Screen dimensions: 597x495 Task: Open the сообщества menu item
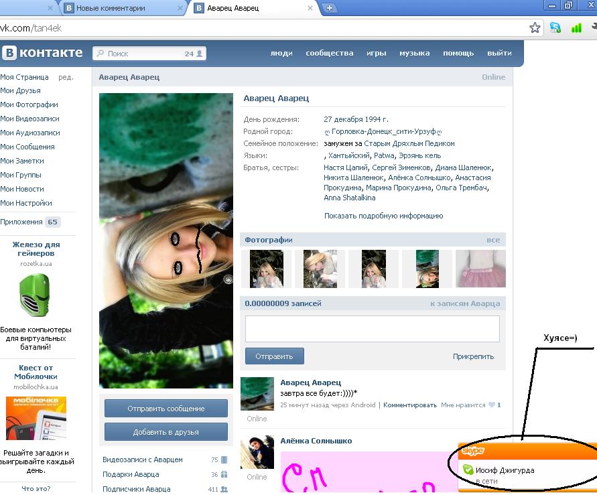[x=330, y=54]
